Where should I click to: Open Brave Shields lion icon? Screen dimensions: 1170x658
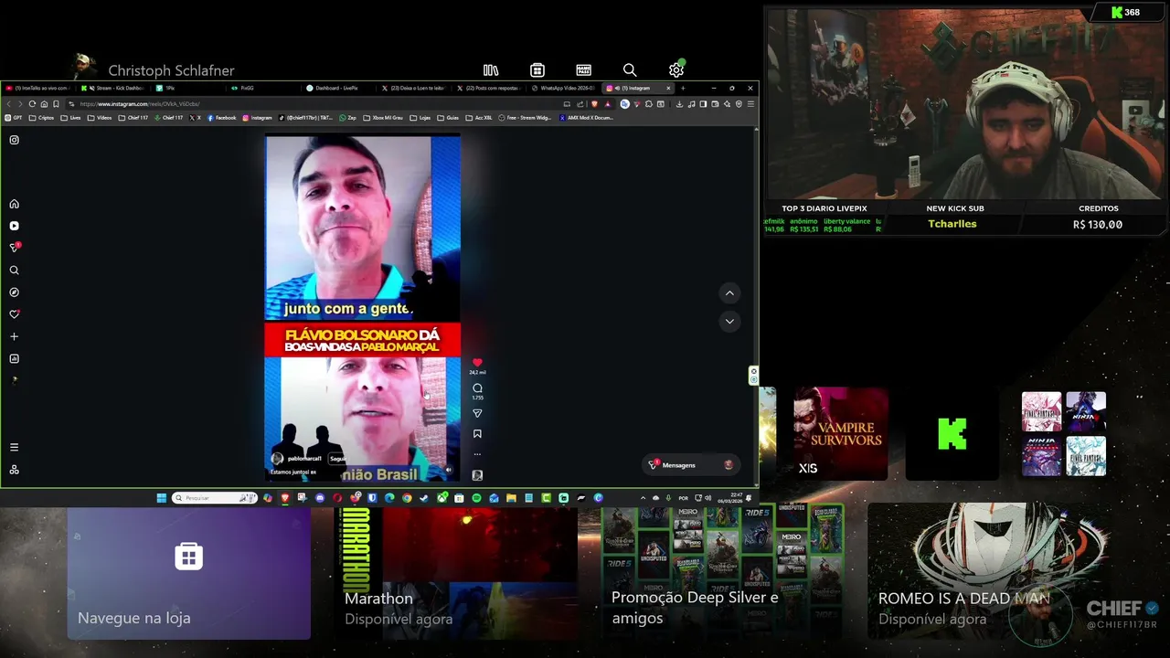[x=596, y=103]
